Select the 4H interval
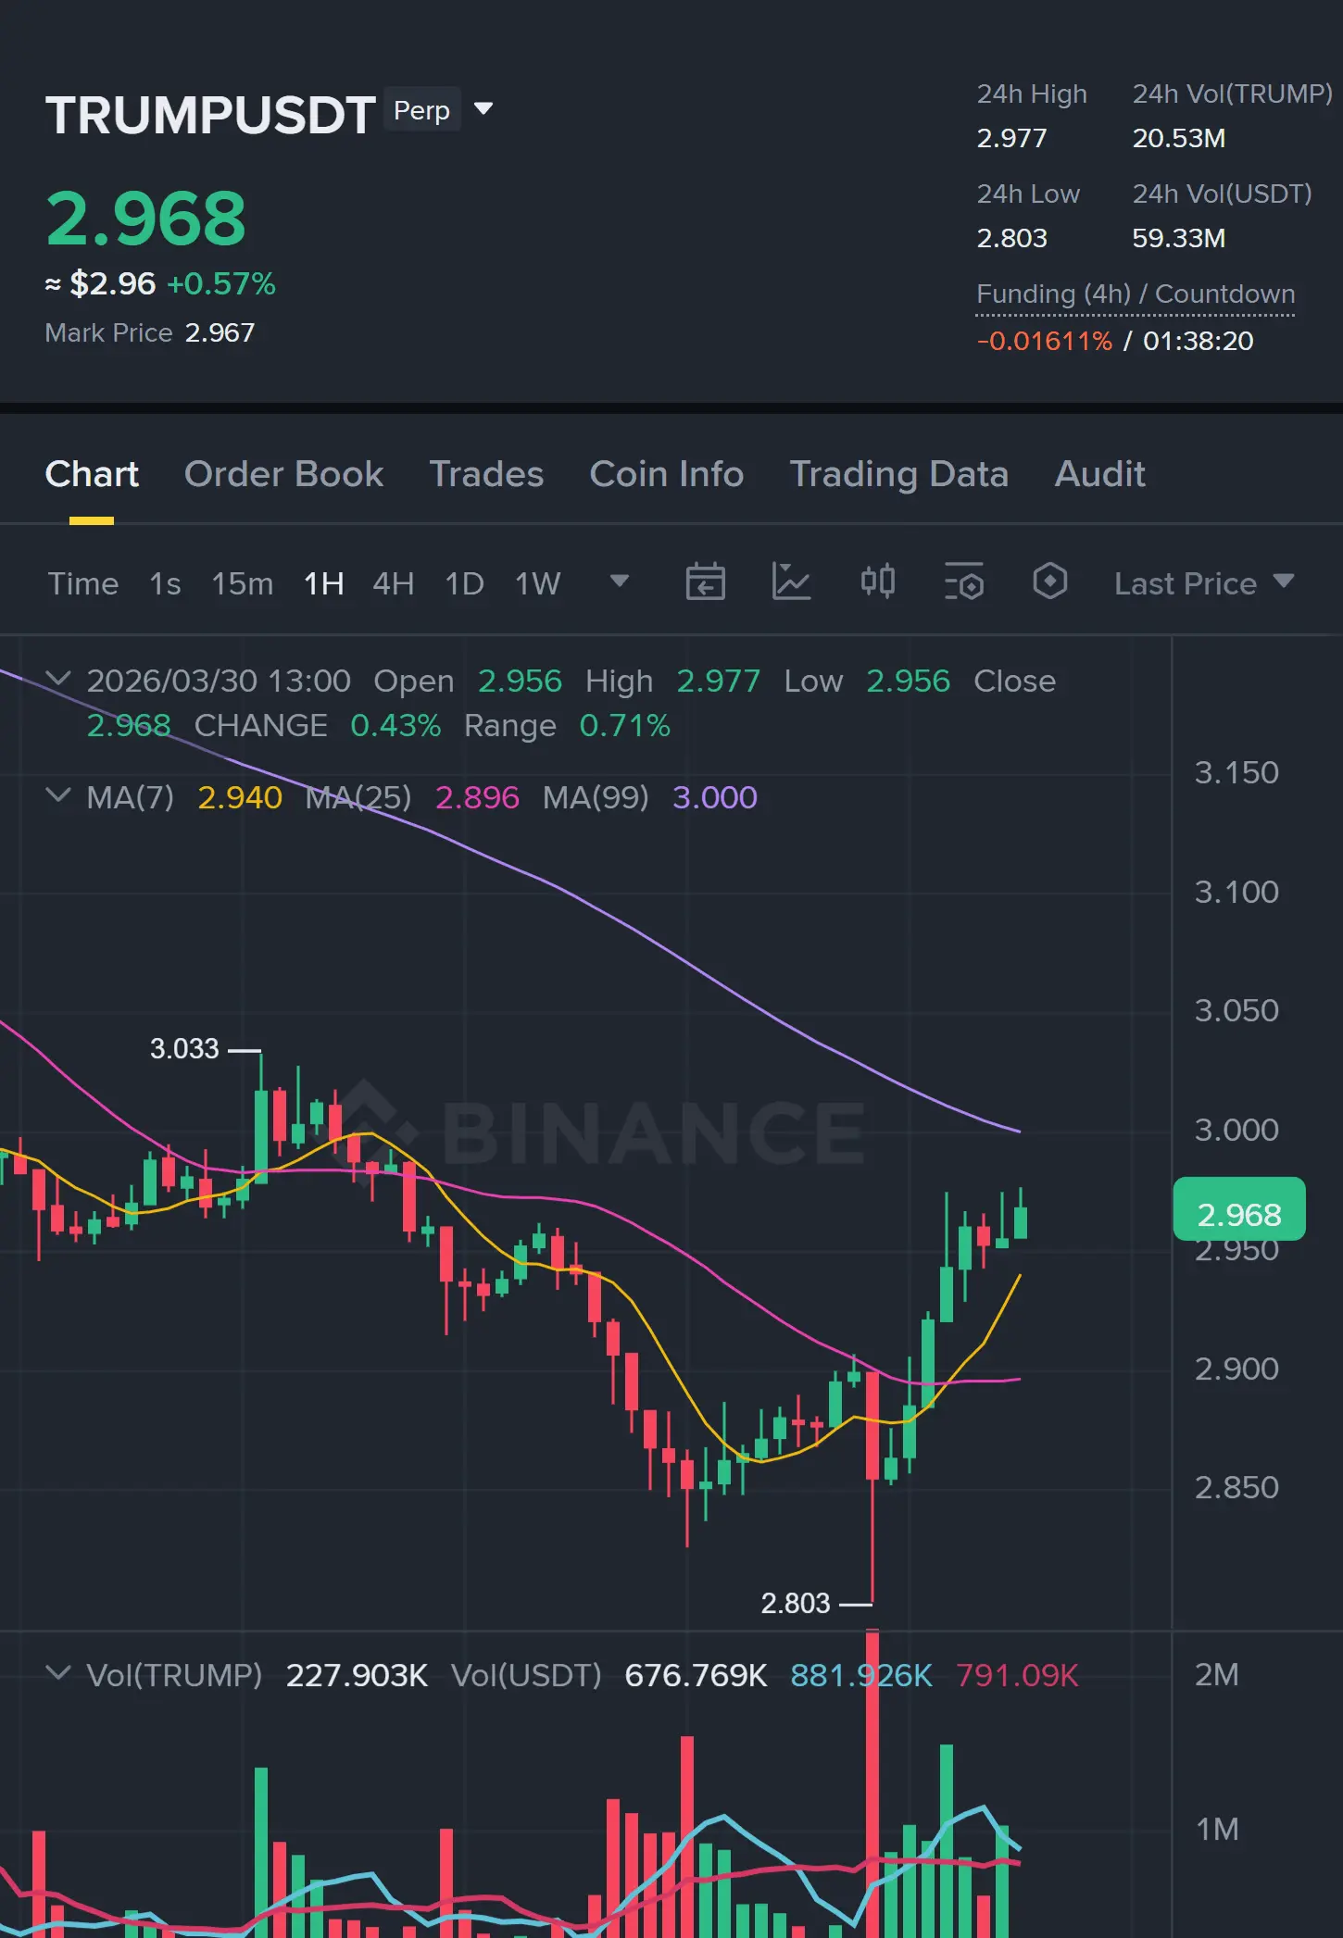Viewport: 1343px width, 1938px height. [393, 583]
